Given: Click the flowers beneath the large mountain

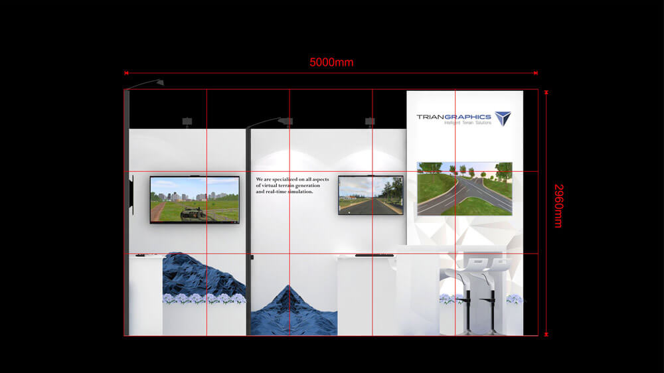Looking at the screenshot, I should [204, 299].
